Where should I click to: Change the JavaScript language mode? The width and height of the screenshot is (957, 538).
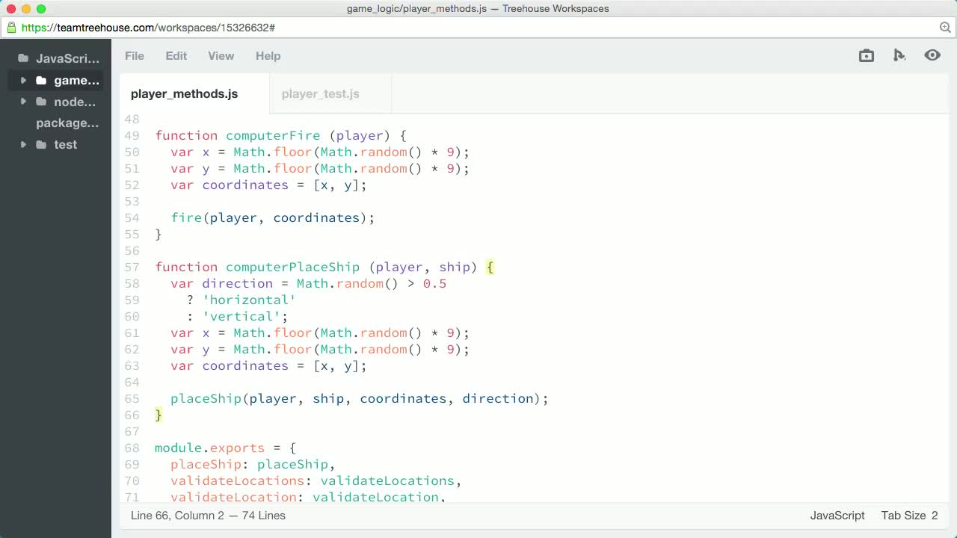837,516
